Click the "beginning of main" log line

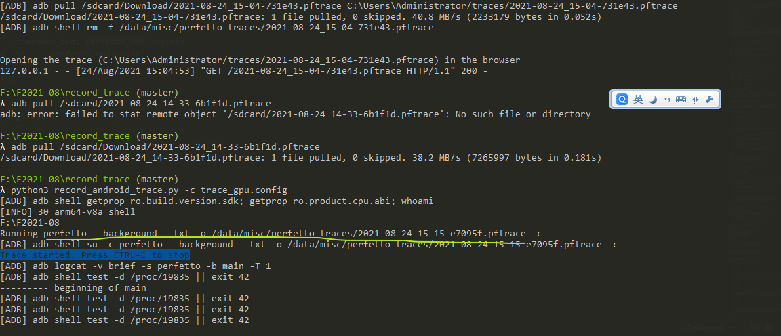tap(73, 288)
